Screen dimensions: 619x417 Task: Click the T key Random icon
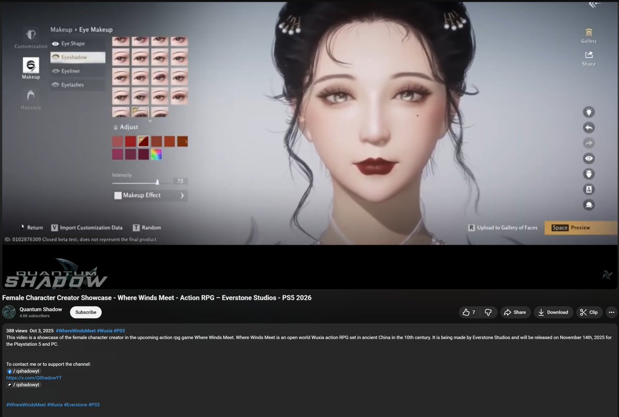coord(136,227)
